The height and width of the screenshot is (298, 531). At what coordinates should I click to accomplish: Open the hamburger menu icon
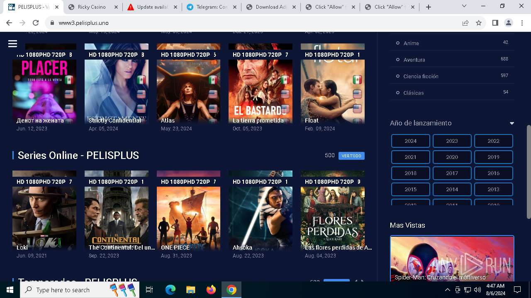12,43
